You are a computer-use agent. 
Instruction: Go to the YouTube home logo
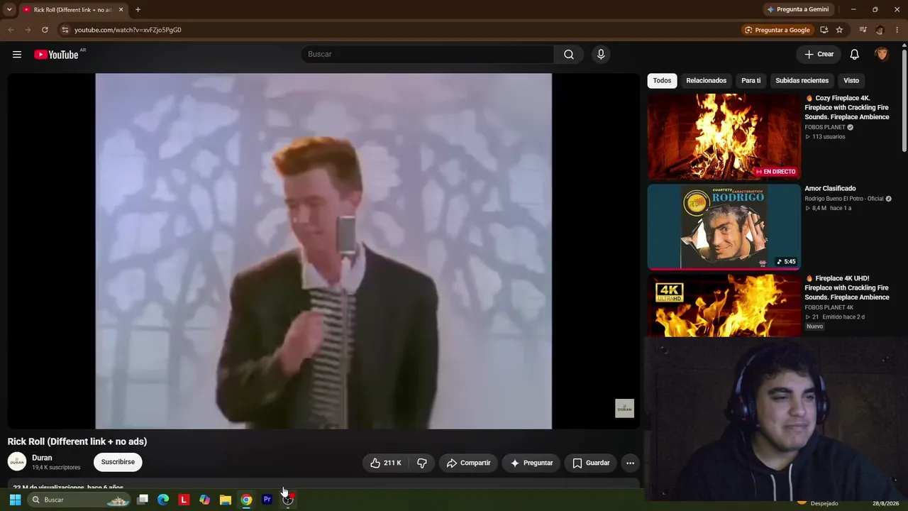(56, 55)
